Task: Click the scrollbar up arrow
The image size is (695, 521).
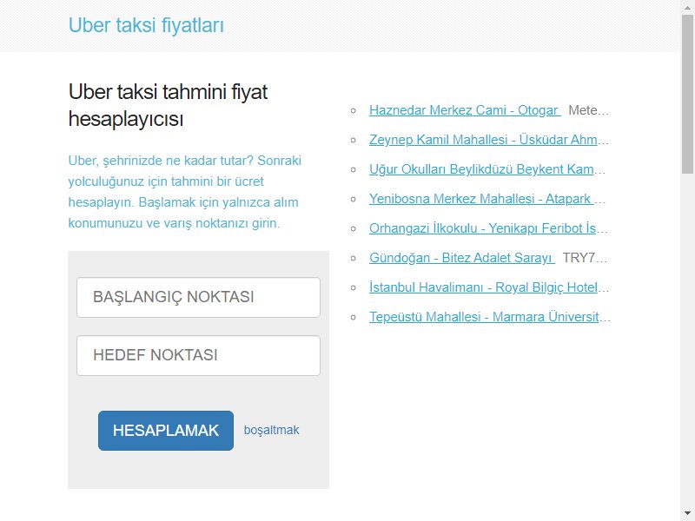Action: pyautogui.click(x=687, y=6)
